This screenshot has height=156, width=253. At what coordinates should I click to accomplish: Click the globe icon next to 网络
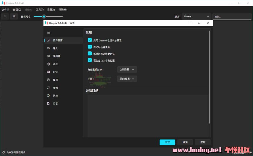[48, 95]
